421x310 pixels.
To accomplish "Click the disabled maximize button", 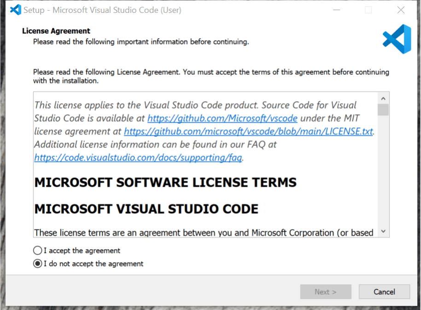I will [x=368, y=10].
